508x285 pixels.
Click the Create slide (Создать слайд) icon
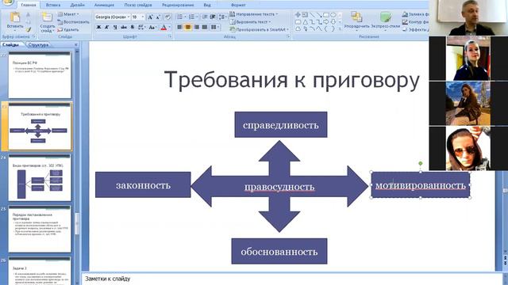[x=47, y=17]
